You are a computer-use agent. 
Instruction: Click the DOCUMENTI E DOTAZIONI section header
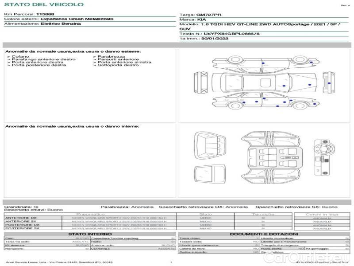tap(264, 234)
